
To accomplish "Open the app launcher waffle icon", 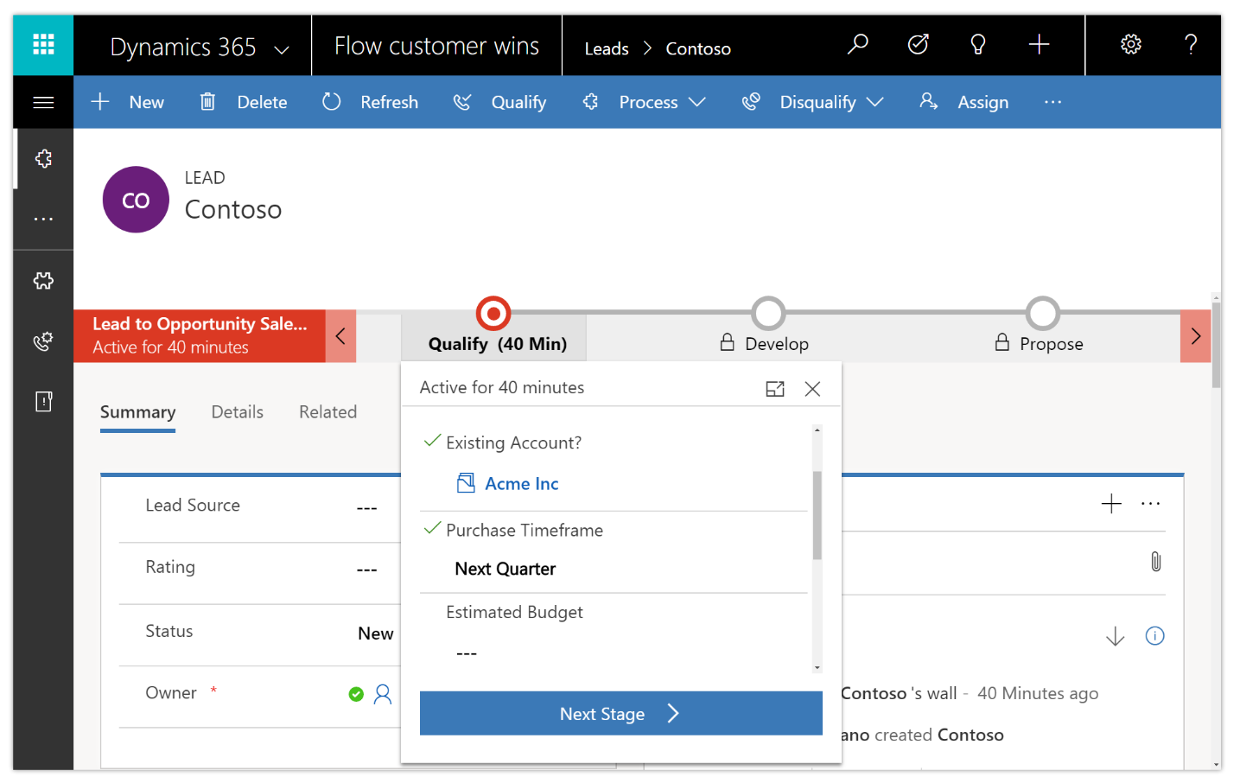I will point(43,45).
